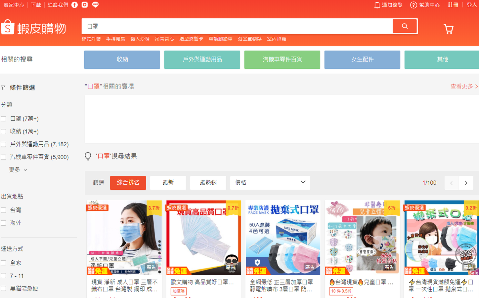This screenshot has width=479, height=298.
Task: Go to next results page arrow
Action: tap(466, 183)
